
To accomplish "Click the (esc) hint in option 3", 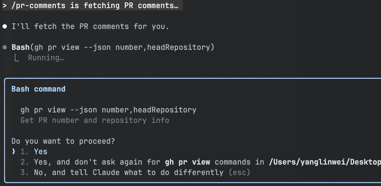I will (239, 173).
